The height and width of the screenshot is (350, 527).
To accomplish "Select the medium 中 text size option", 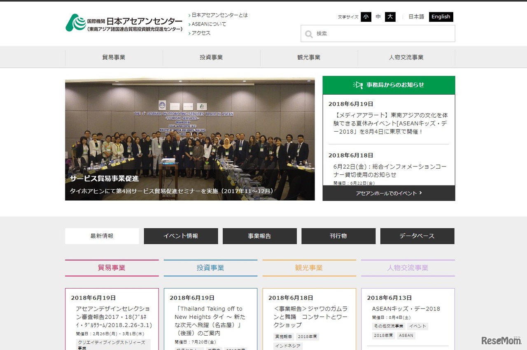I will [378, 17].
